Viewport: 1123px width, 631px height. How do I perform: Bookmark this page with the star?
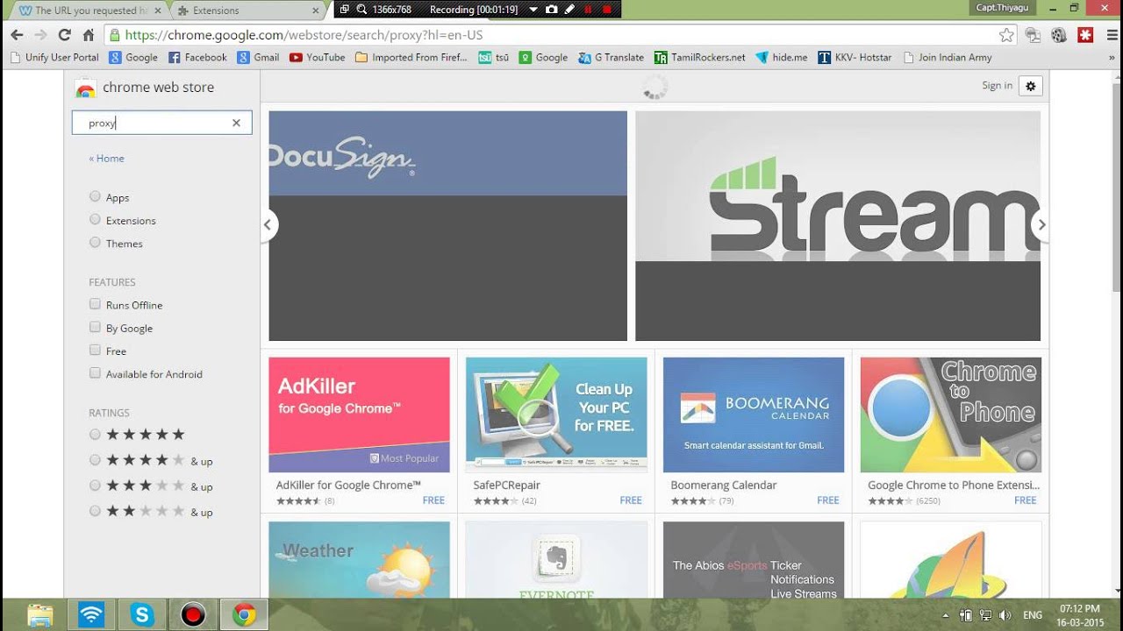point(1006,35)
